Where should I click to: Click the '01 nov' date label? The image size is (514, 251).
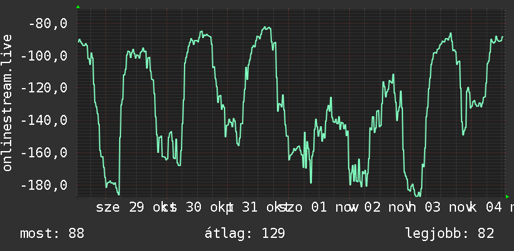331,207
